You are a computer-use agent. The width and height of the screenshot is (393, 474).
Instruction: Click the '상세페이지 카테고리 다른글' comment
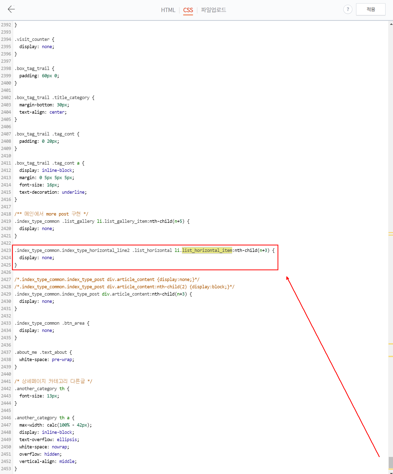click(x=53, y=381)
